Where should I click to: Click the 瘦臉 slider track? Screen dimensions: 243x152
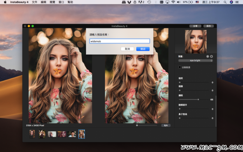pos(194,90)
